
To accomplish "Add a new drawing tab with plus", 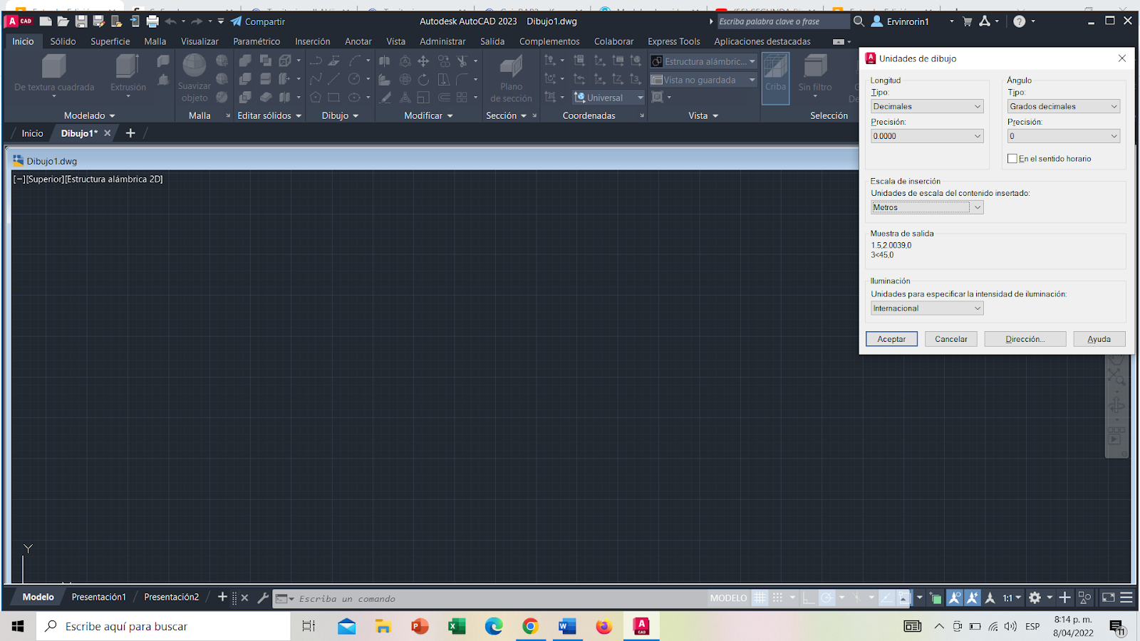I will point(130,133).
